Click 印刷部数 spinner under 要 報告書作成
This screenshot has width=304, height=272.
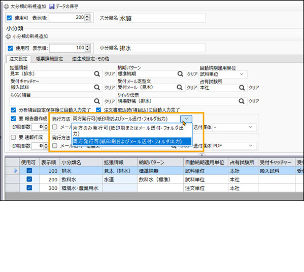46,127
